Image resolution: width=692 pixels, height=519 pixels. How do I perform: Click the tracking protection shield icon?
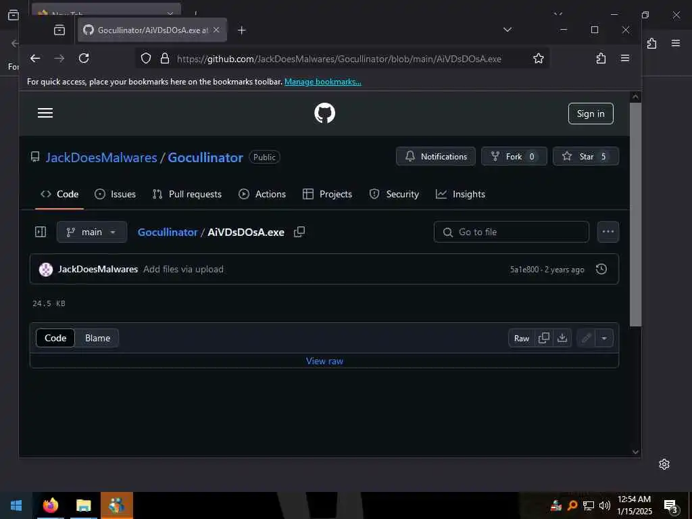click(x=146, y=58)
